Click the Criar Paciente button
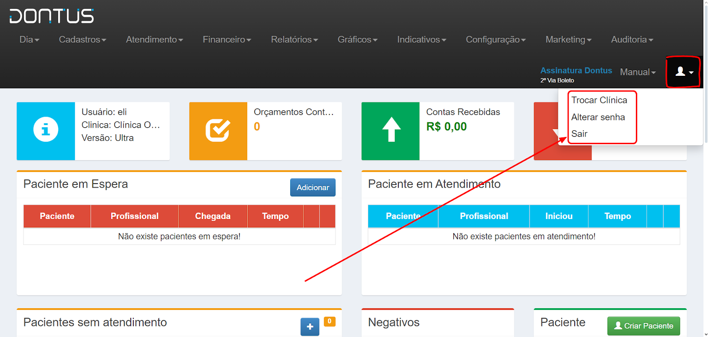 pos(643,326)
